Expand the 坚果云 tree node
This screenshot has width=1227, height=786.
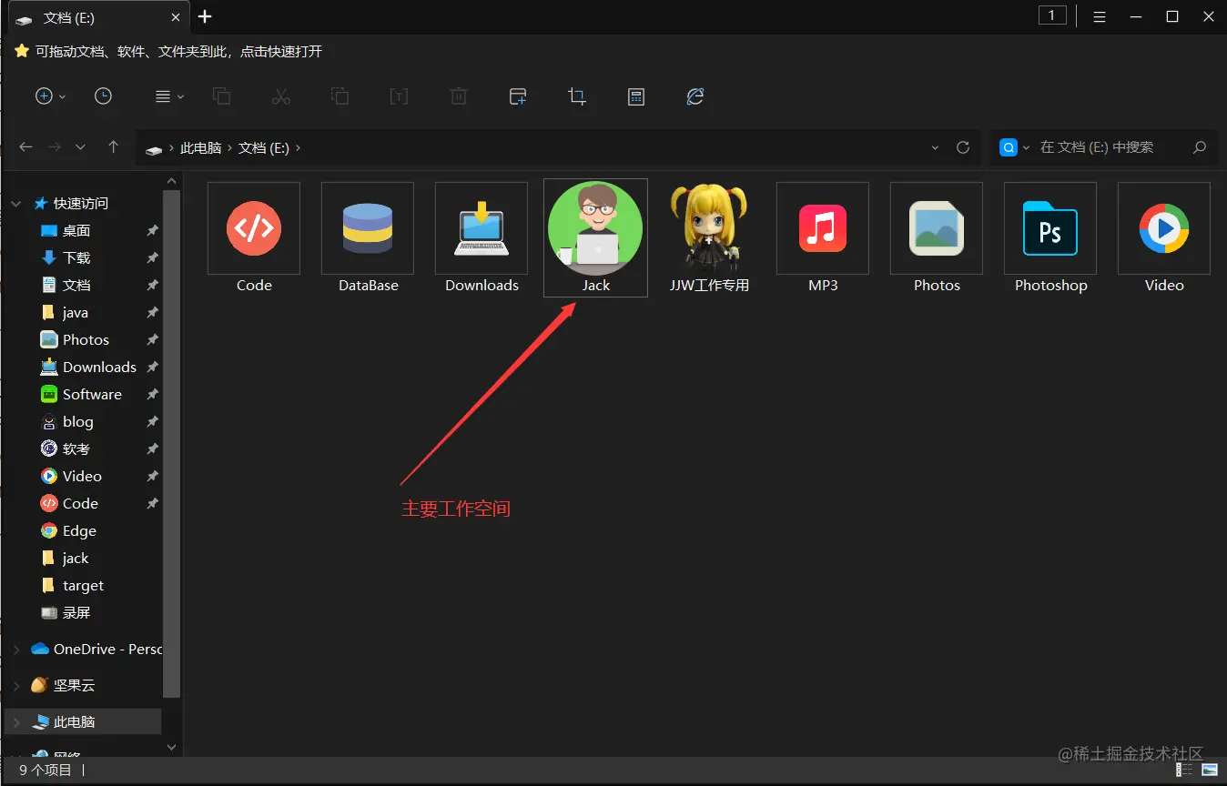point(16,686)
